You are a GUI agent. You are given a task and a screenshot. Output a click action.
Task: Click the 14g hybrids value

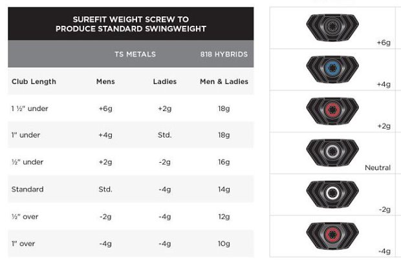224,189
